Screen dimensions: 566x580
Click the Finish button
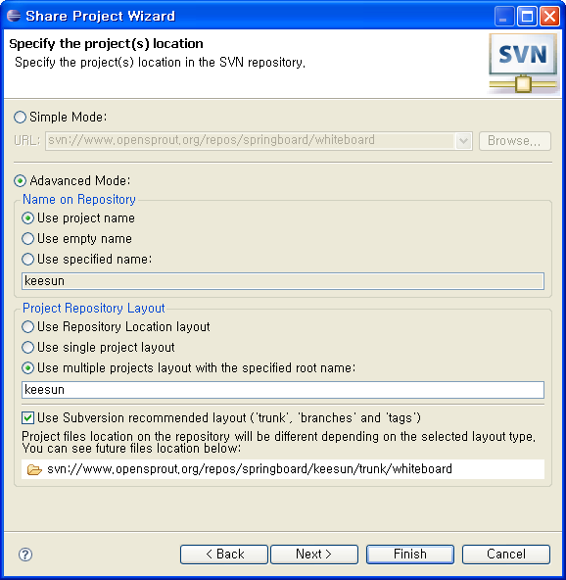coord(410,555)
